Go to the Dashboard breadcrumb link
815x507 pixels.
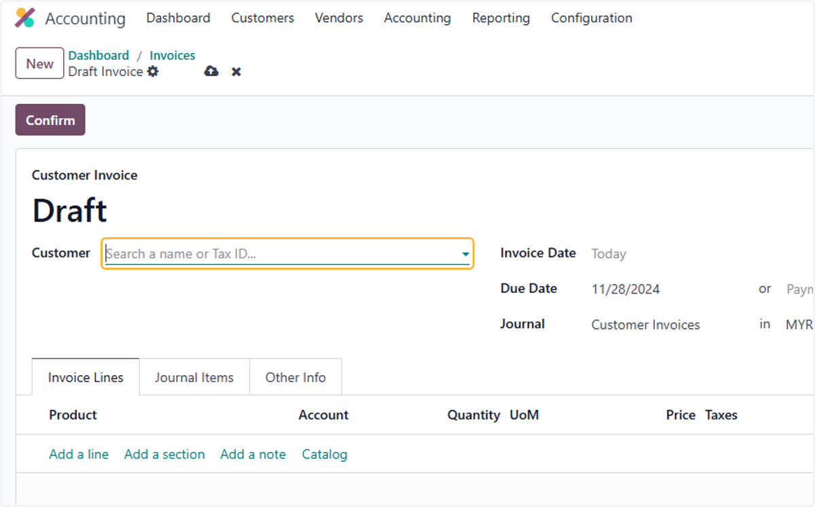click(98, 56)
